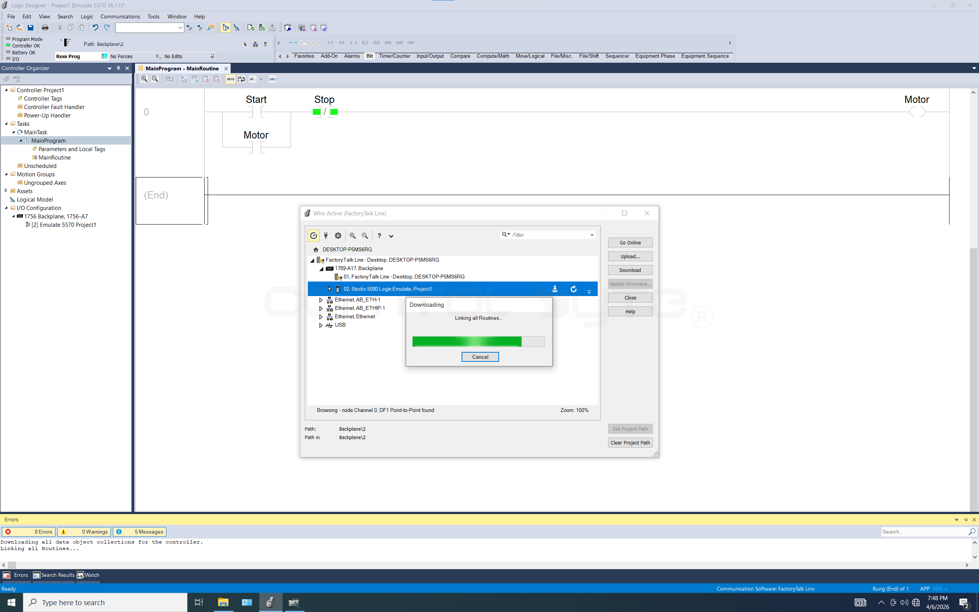Image resolution: width=979 pixels, height=612 pixels.
Task: Click the Verify Controller icon
Action: (262, 28)
